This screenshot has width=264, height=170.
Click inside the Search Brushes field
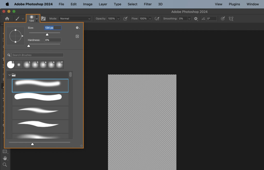pyautogui.click(x=37, y=55)
